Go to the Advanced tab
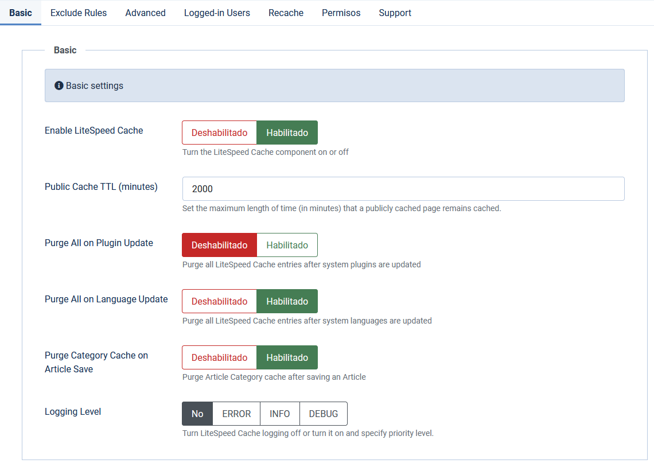Screen dimensions: 654x471 click(145, 13)
